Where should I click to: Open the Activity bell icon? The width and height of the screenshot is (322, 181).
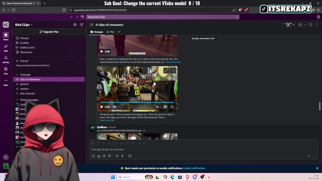(6, 59)
